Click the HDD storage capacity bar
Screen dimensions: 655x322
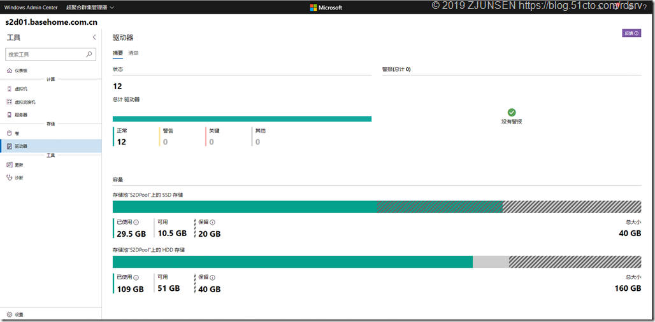[x=377, y=262]
